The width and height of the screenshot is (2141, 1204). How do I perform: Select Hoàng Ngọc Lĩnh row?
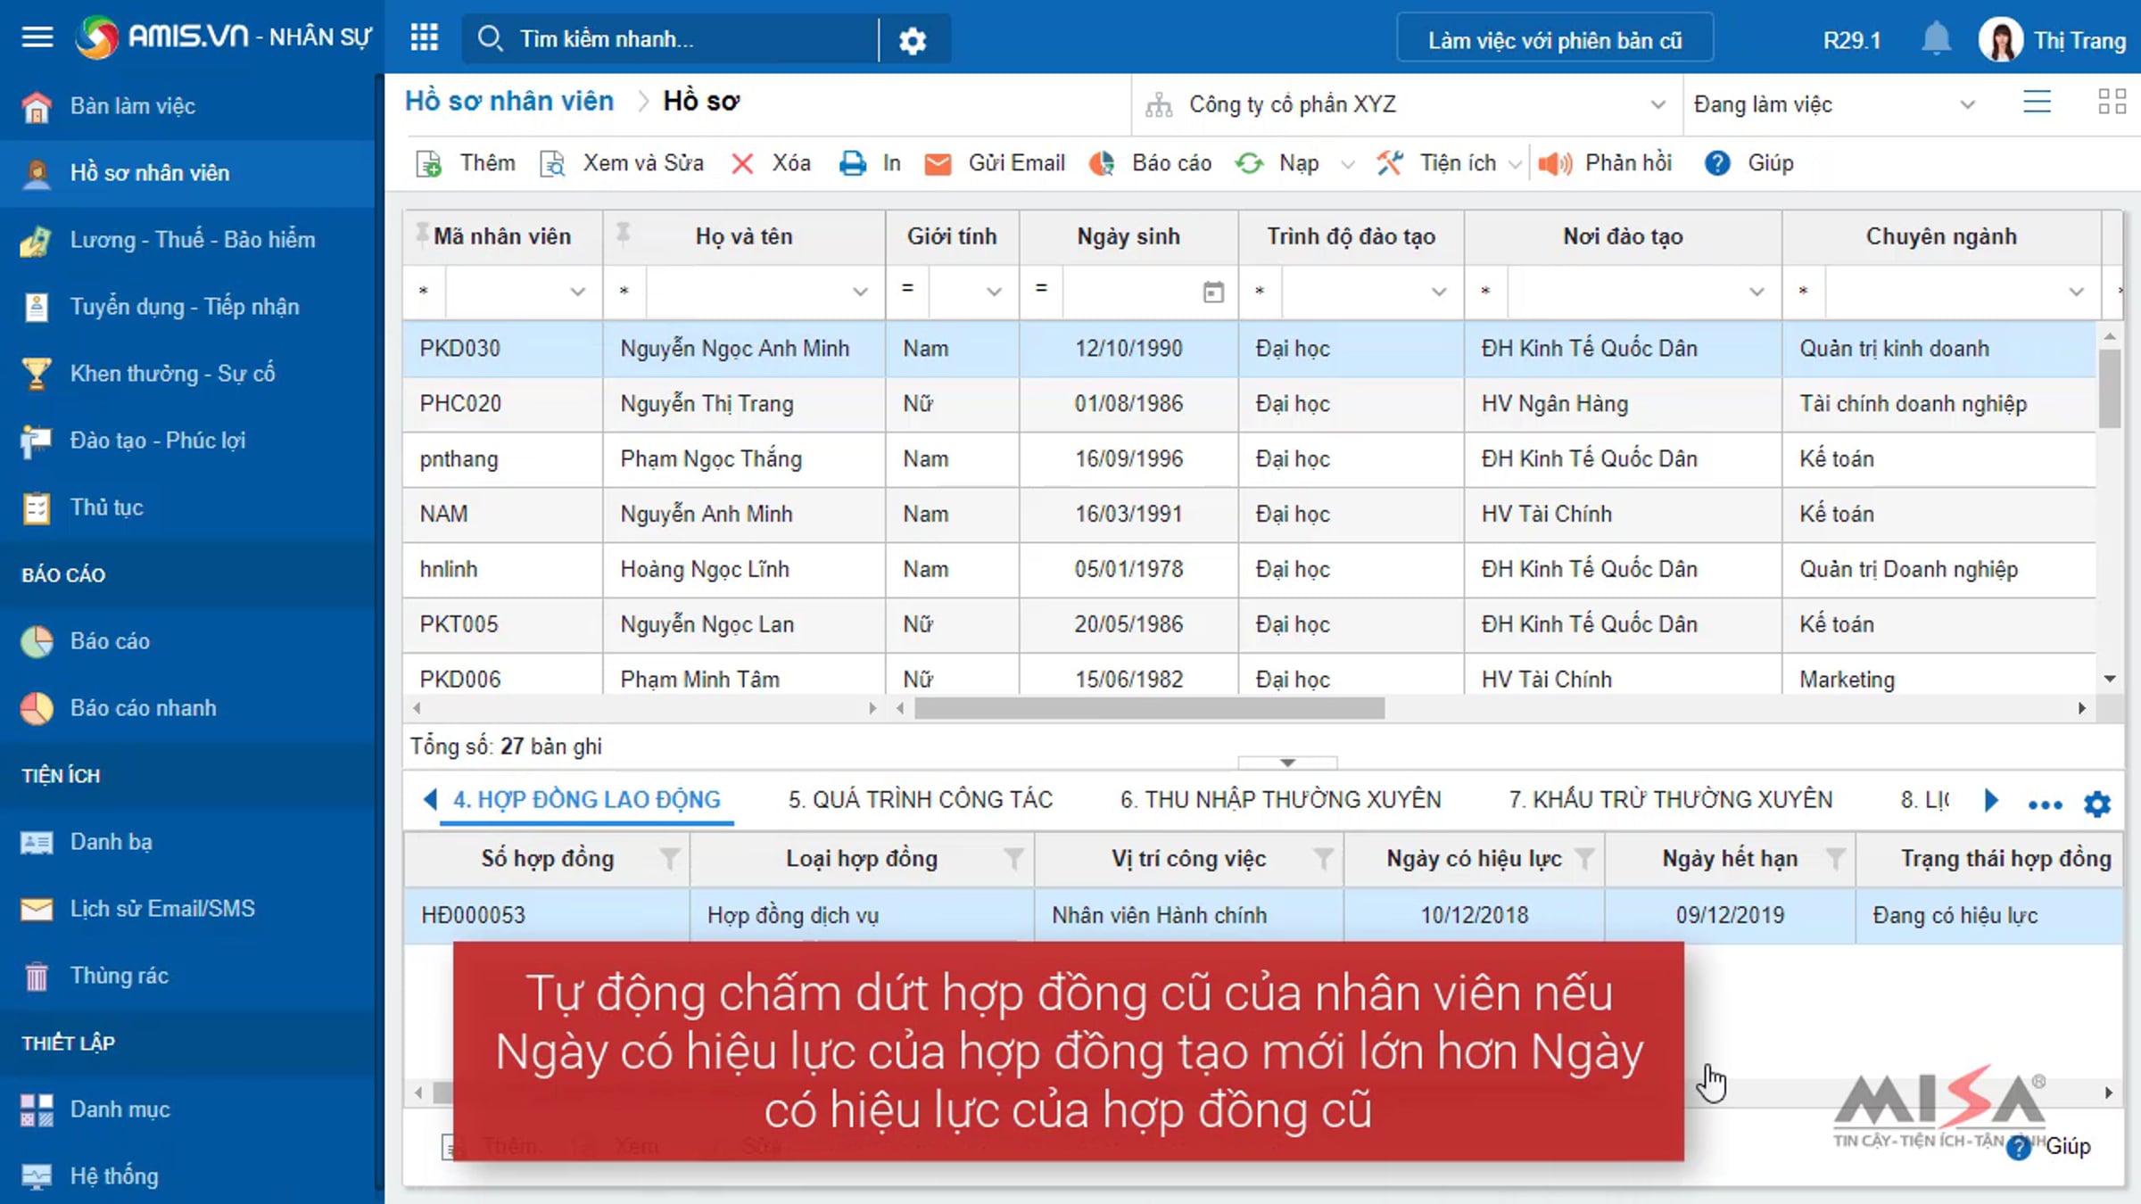click(1249, 570)
